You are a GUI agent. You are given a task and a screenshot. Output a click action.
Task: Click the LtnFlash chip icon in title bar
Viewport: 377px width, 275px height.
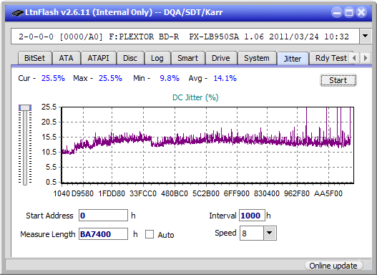click(18, 12)
